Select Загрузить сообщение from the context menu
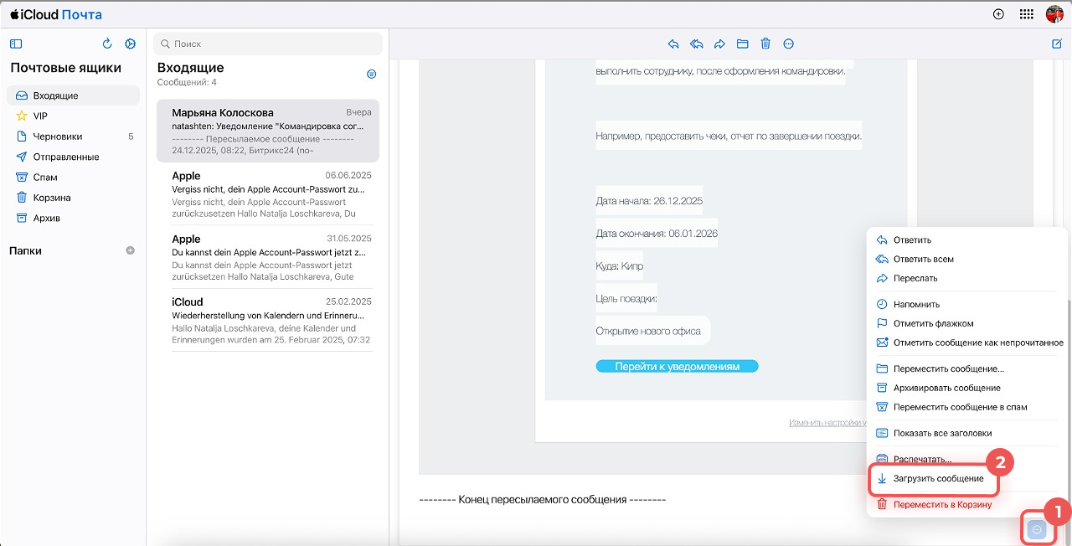Image resolution: width=1072 pixels, height=546 pixels. (938, 479)
